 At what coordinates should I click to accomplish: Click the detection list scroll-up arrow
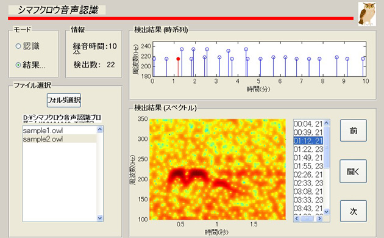pos(327,123)
